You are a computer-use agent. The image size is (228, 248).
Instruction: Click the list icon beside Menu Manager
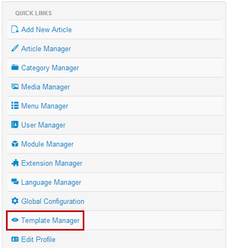click(15, 106)
